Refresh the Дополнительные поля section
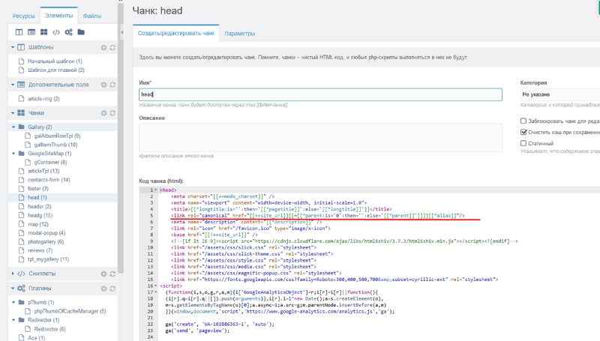This screenshot has width=600, height=341. coord(112,85)
